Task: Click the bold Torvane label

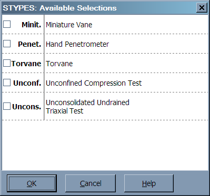Action: point(26,64)
